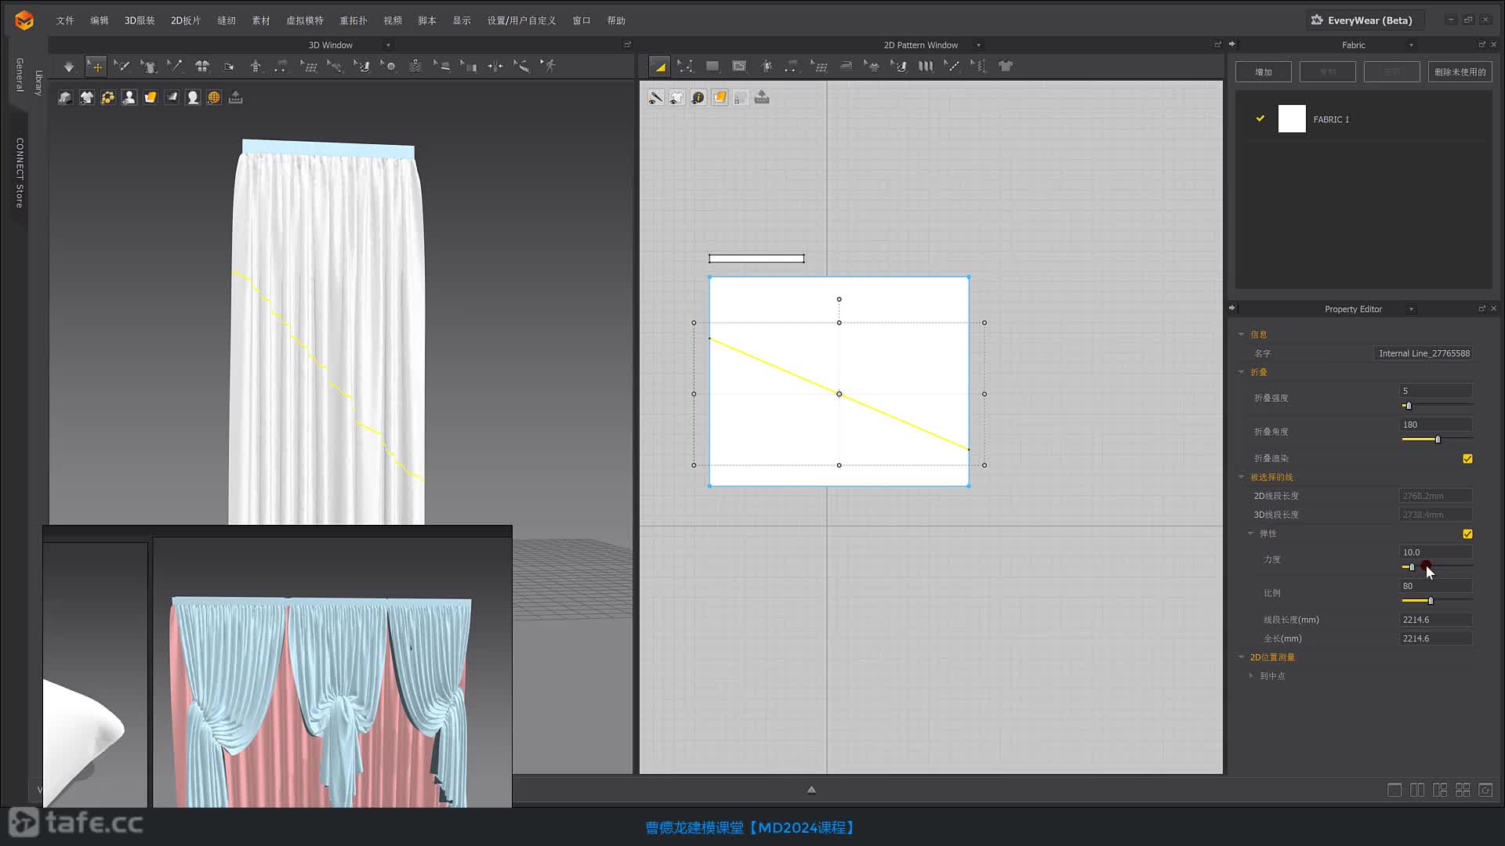Select single-window layout icon at bottom right
Image resolution: width=1505 pixels, height=846 pixels.
(1394, 790)
